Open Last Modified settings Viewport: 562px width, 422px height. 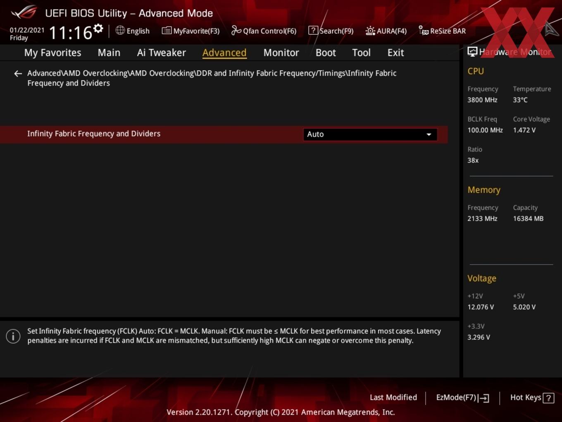coord(393,398)
